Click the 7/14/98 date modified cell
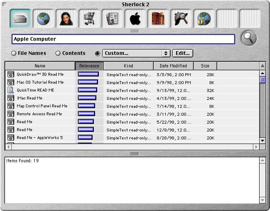The image size is (270, 211). click(173, 106)
